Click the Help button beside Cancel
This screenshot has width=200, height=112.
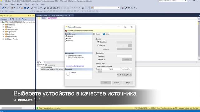(x=128, y=83)
